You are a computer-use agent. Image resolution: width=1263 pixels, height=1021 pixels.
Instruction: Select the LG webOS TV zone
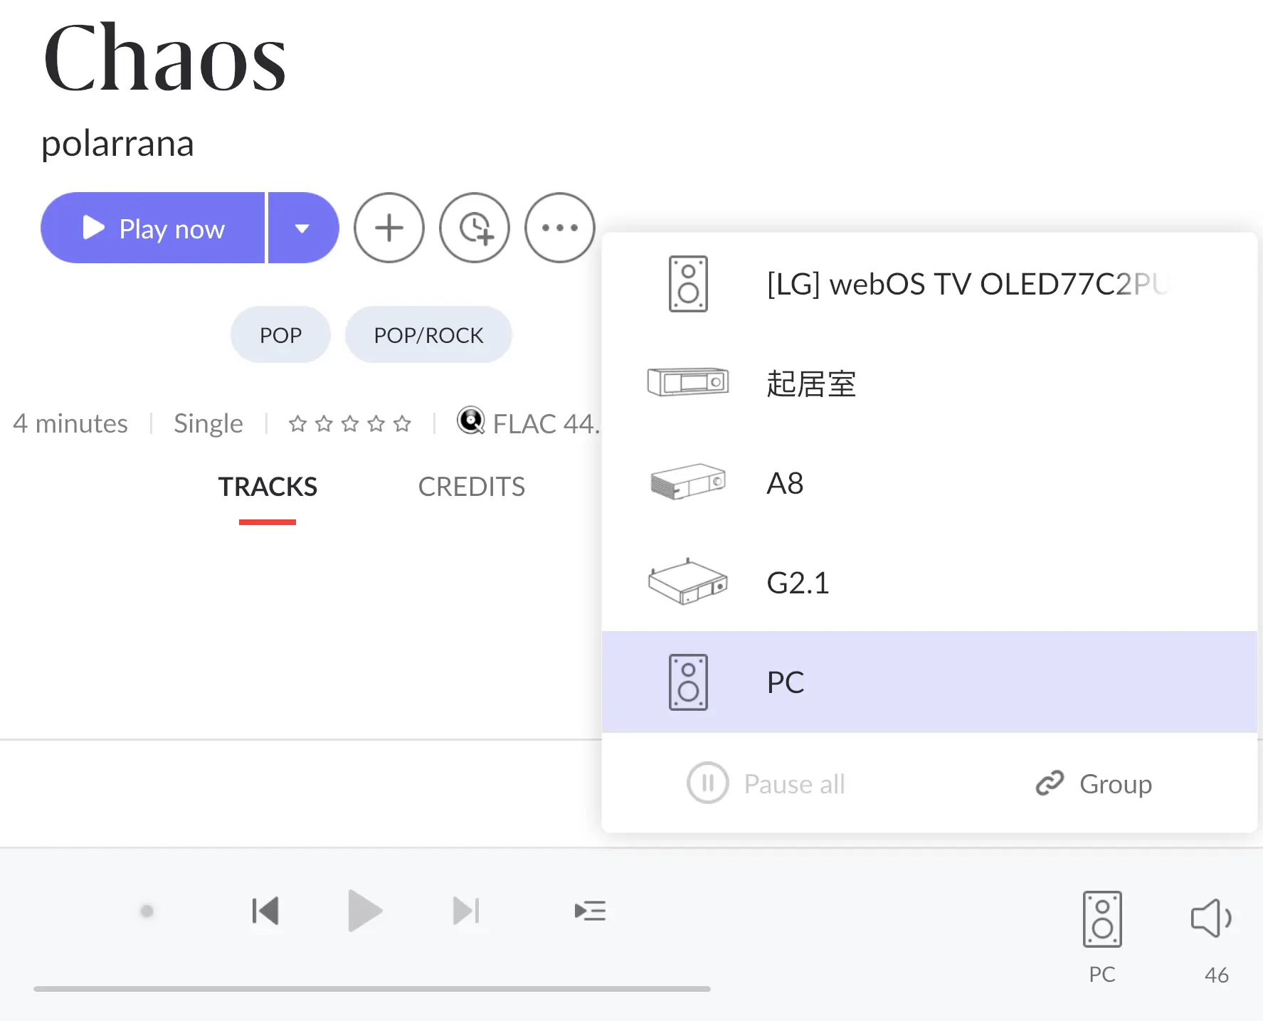929,285
